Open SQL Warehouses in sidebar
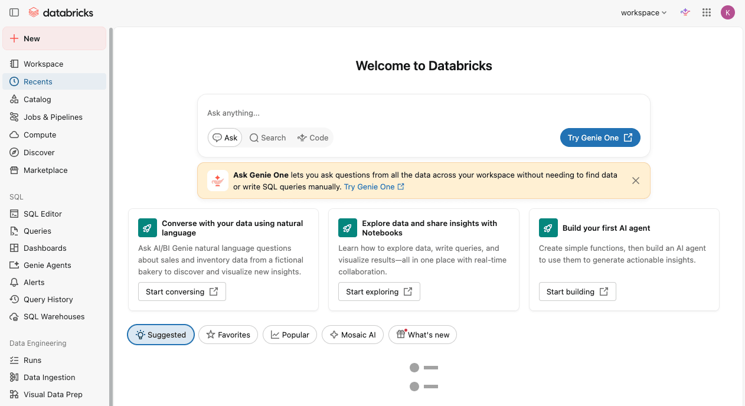 [x=54, y=316]
